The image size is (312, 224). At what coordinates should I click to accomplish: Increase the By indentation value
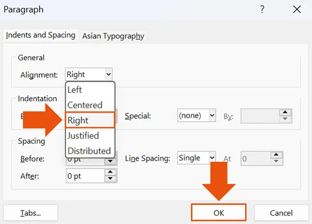(x=285, y=113)
